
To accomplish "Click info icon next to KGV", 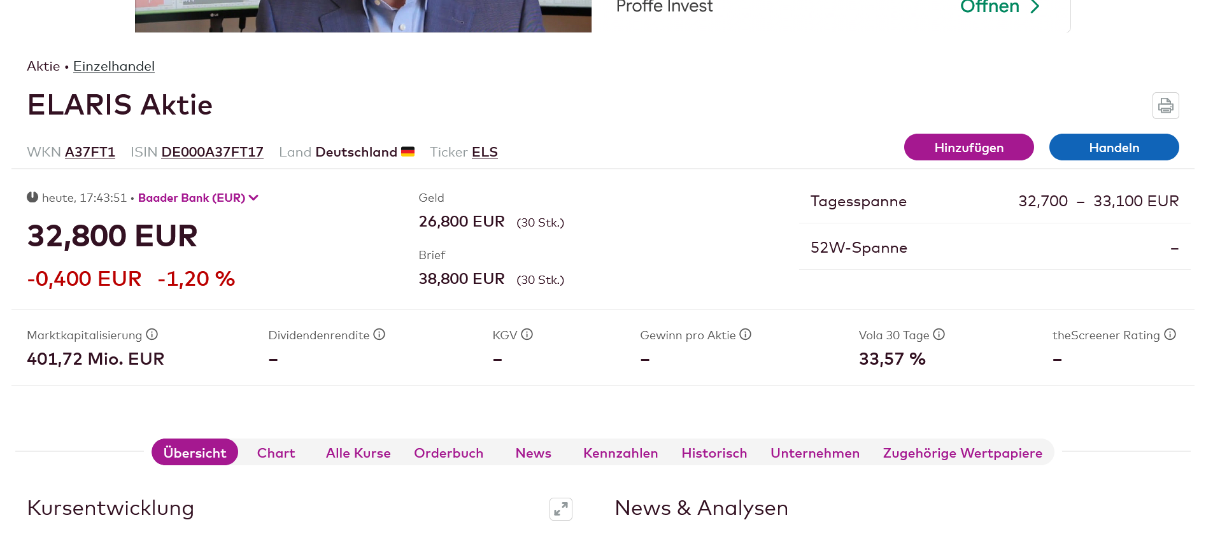I will point(527,334).
